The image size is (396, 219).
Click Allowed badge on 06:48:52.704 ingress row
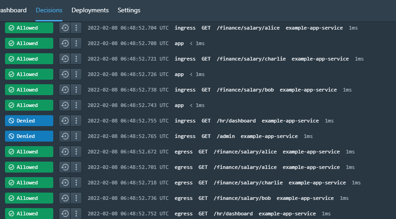click(x=29, y=28)
